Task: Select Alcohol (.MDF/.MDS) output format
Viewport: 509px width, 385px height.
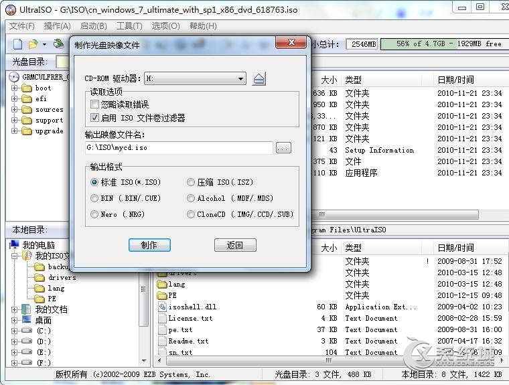Action: (191, 198)
